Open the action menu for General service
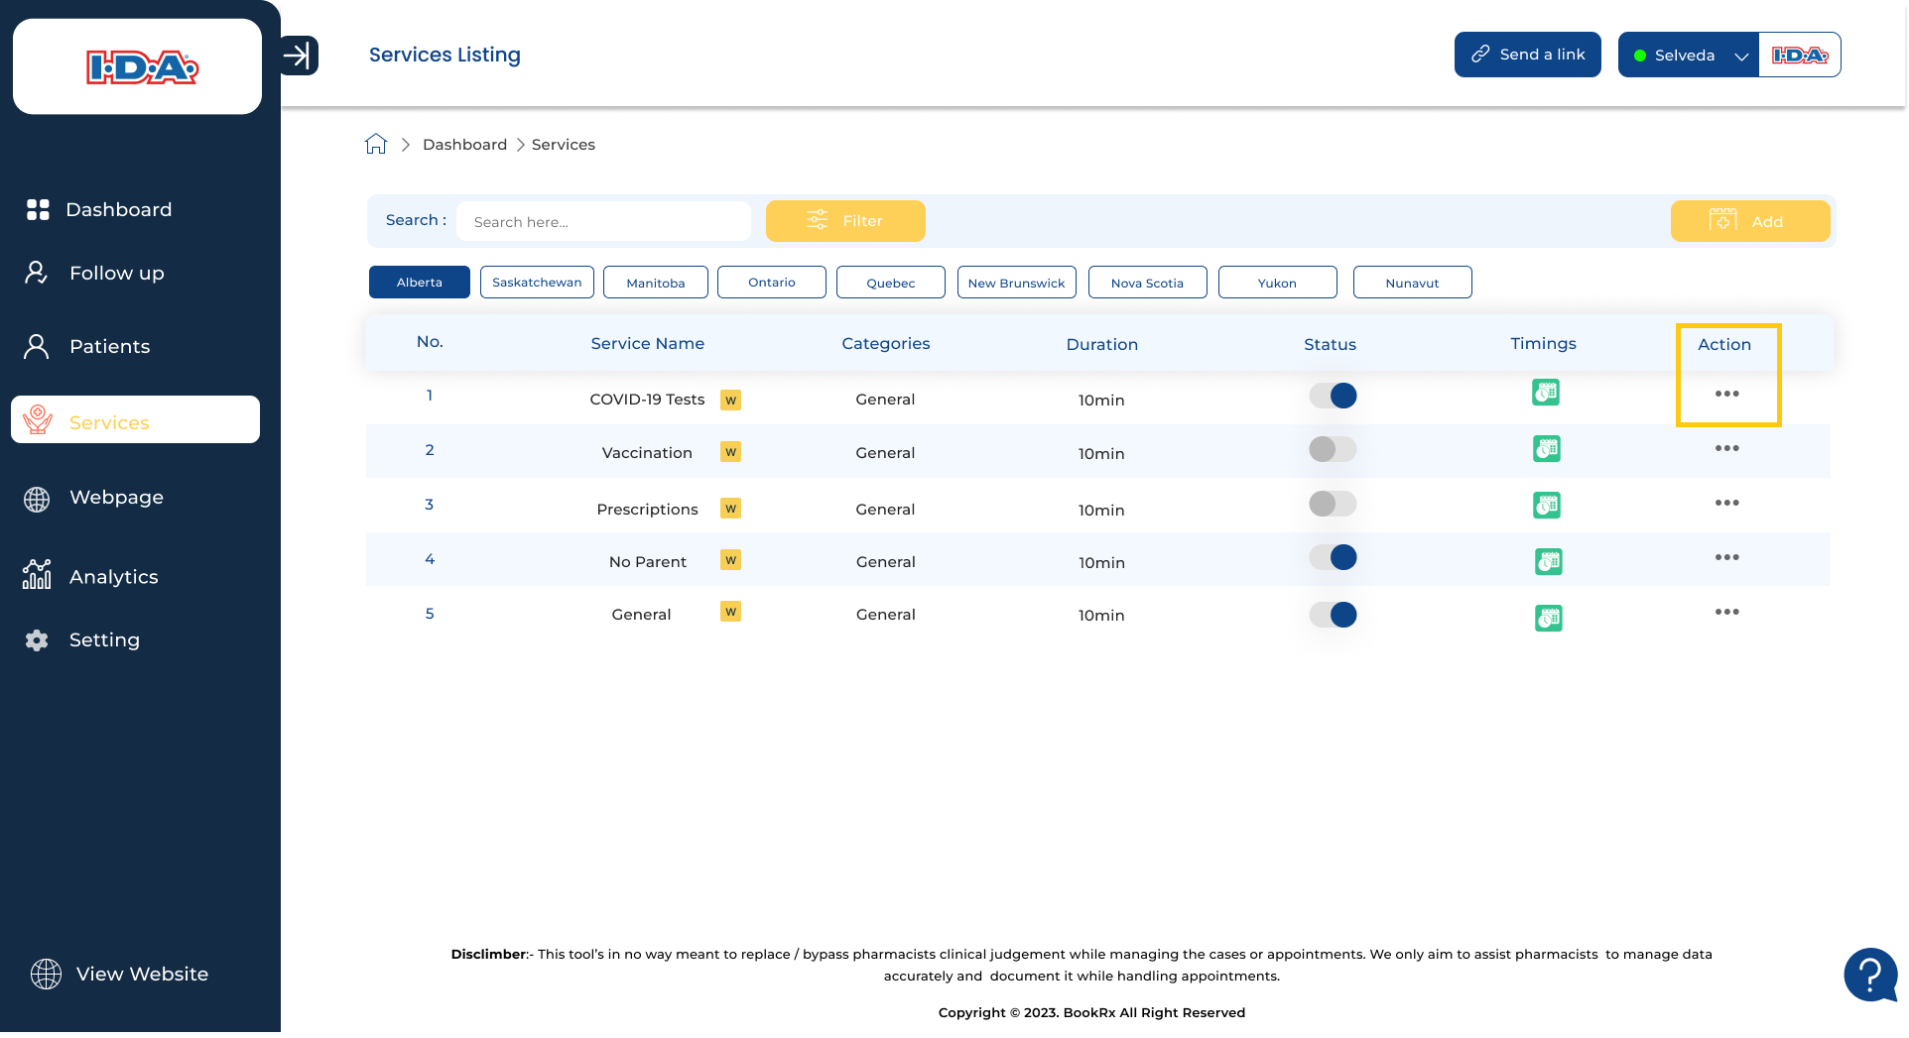Image resolution: width=1909 pixels, height=1038 pixels. (1726, 612)
